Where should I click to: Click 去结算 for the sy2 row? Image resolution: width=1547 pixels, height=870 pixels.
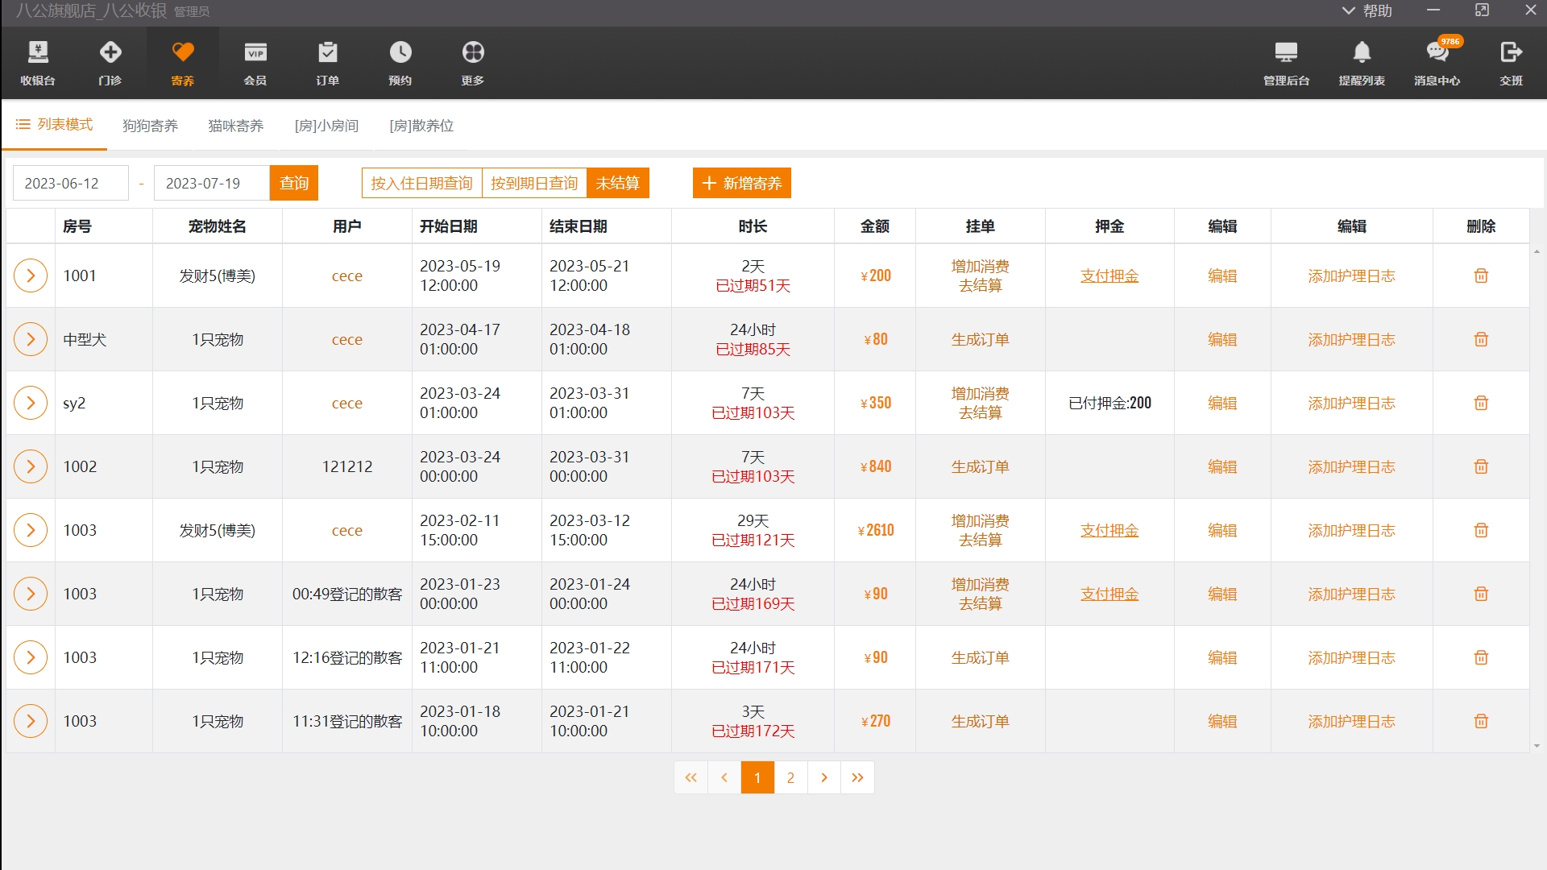coord(980,412)
